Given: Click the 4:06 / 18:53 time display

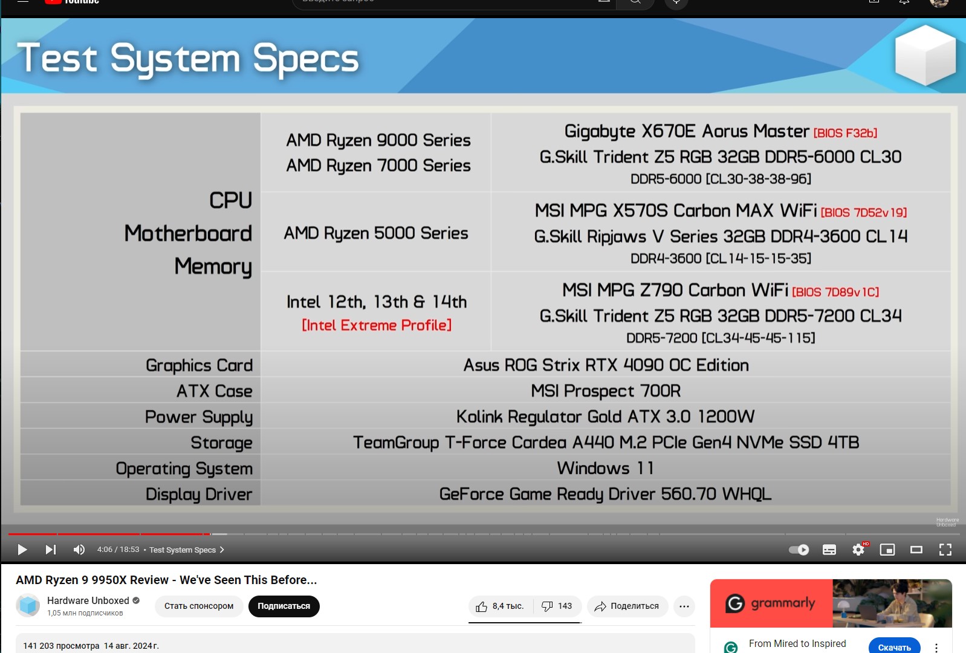Looking at the screenshot, I should 118,550.
